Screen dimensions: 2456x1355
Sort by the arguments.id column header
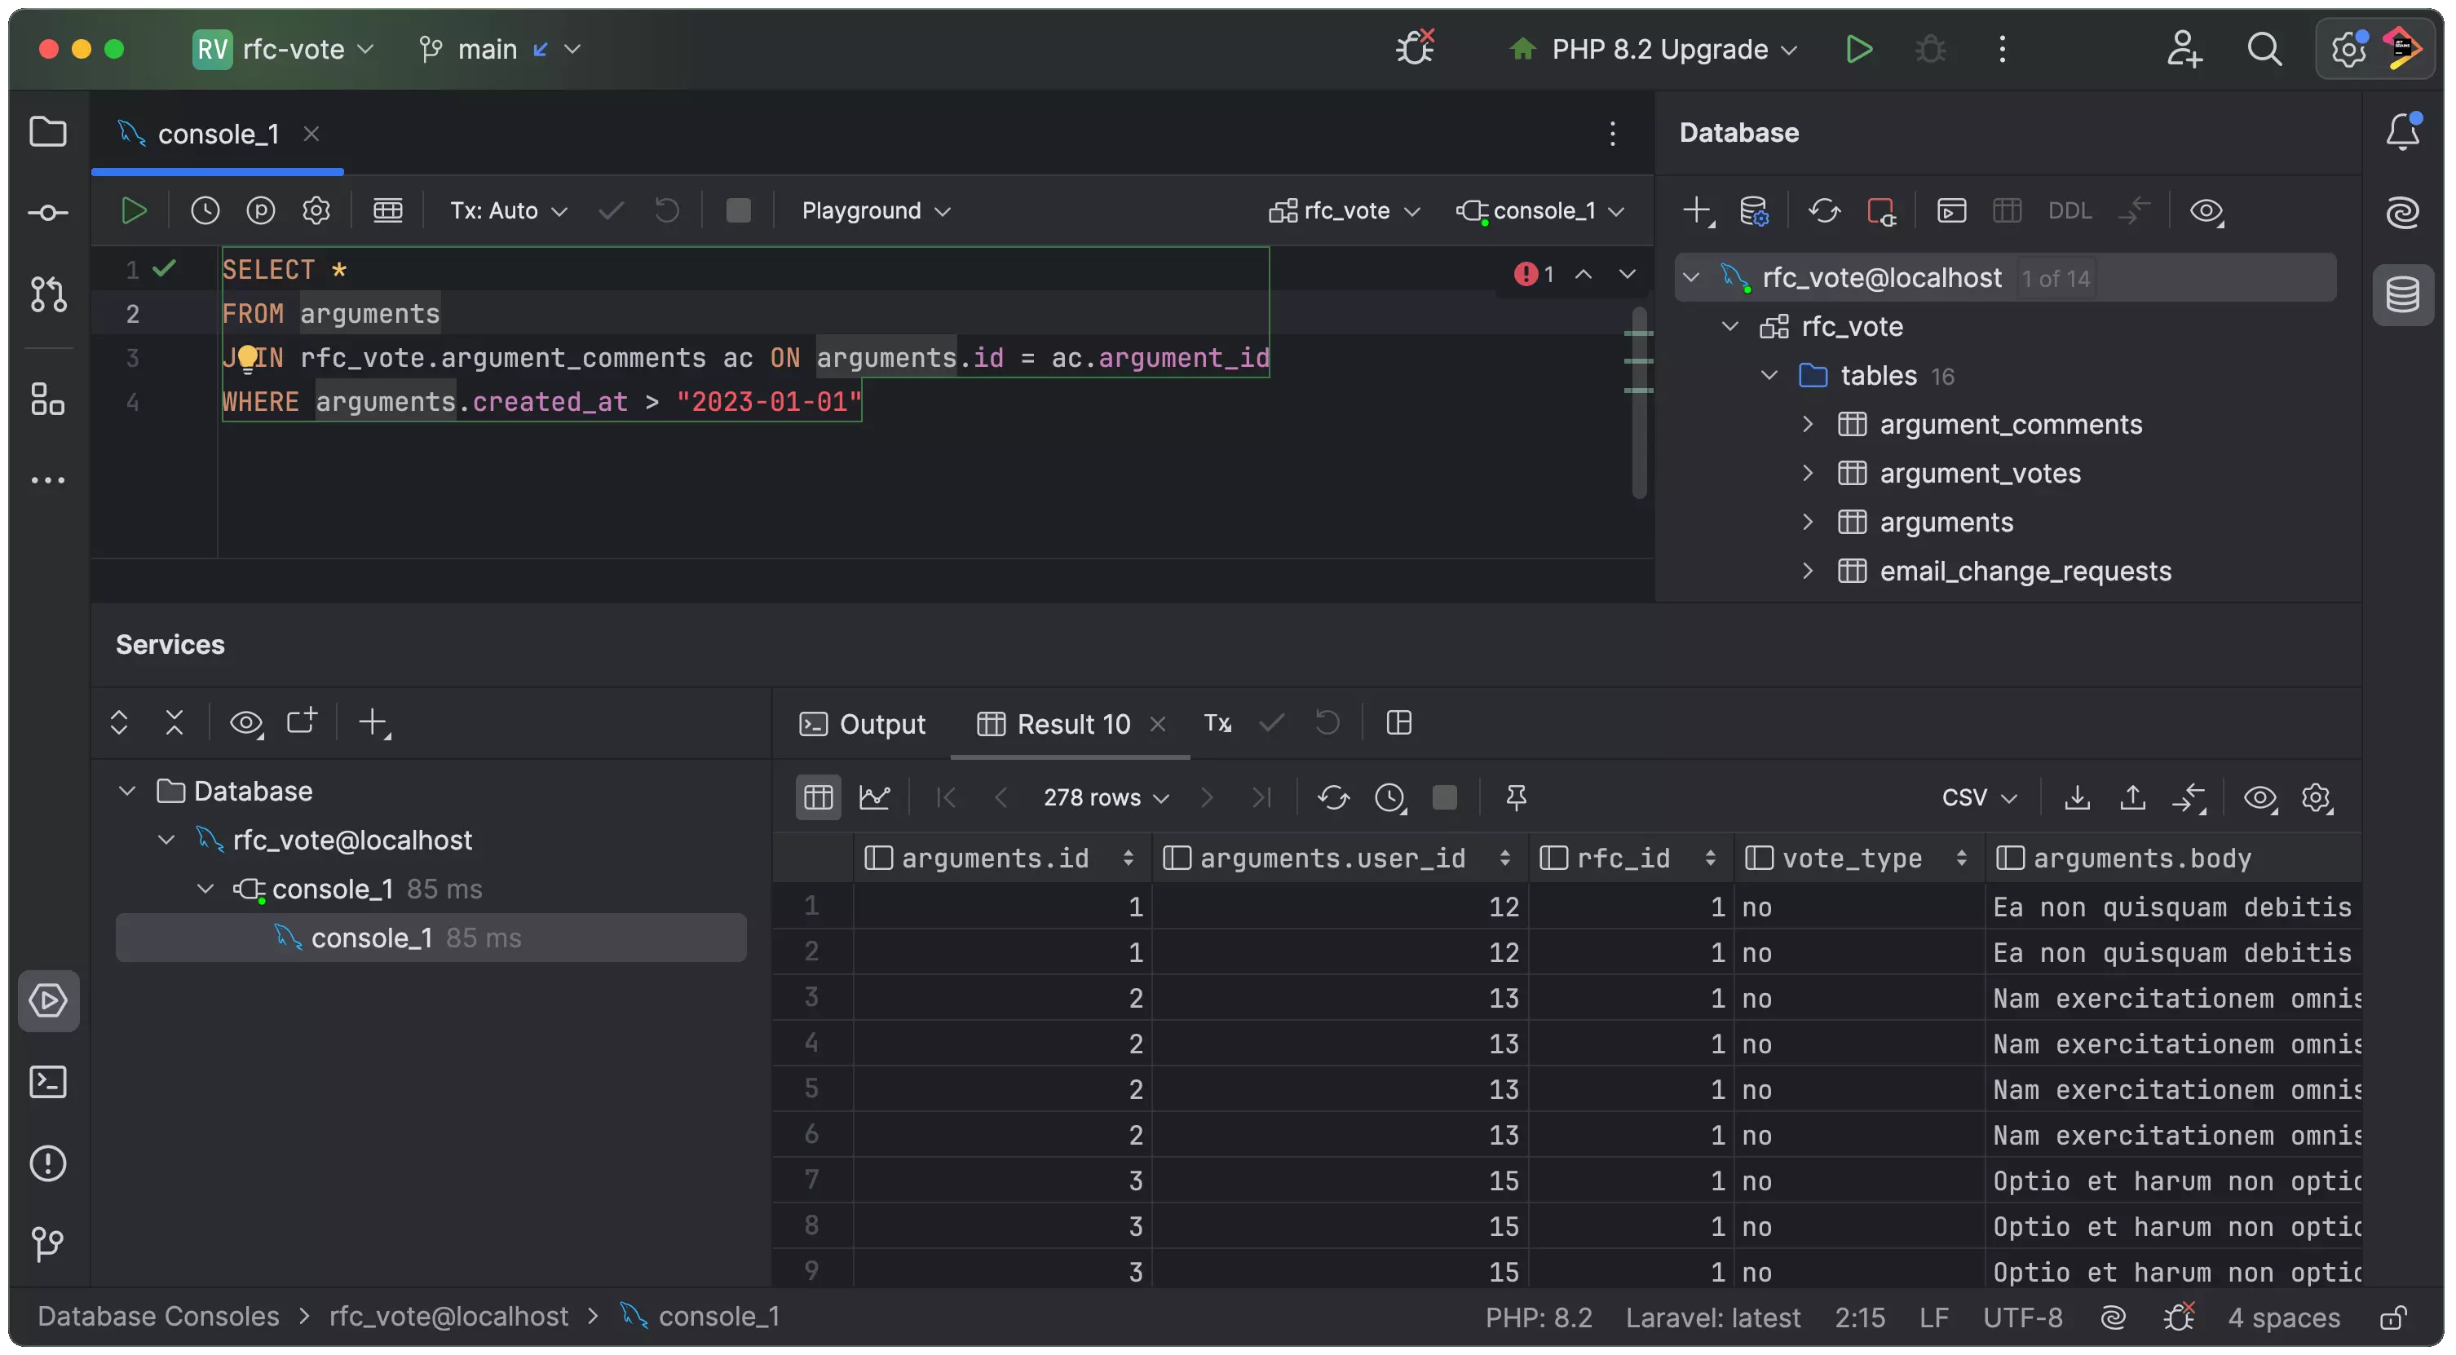[x=995, y=858]
